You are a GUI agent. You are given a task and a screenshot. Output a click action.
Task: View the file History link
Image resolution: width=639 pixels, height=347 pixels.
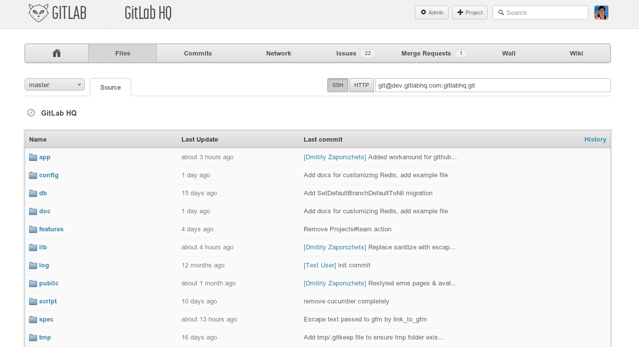coord(595,139)
